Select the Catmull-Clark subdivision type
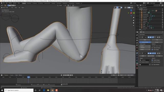Screen dimensions: 164x92 point(145,42)
